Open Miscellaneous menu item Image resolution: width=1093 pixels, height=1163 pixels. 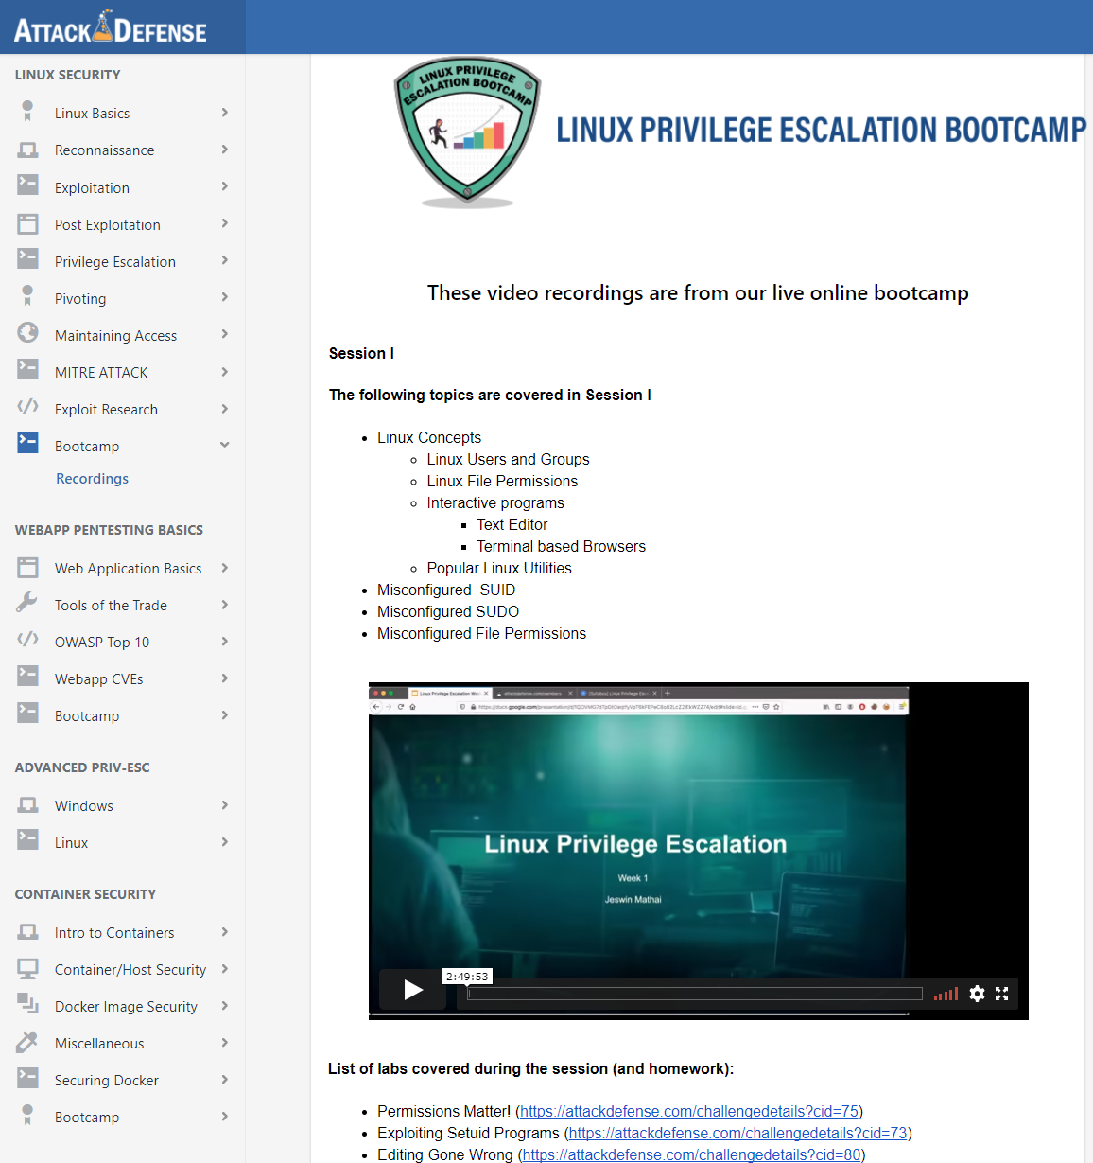point(99,1044)
